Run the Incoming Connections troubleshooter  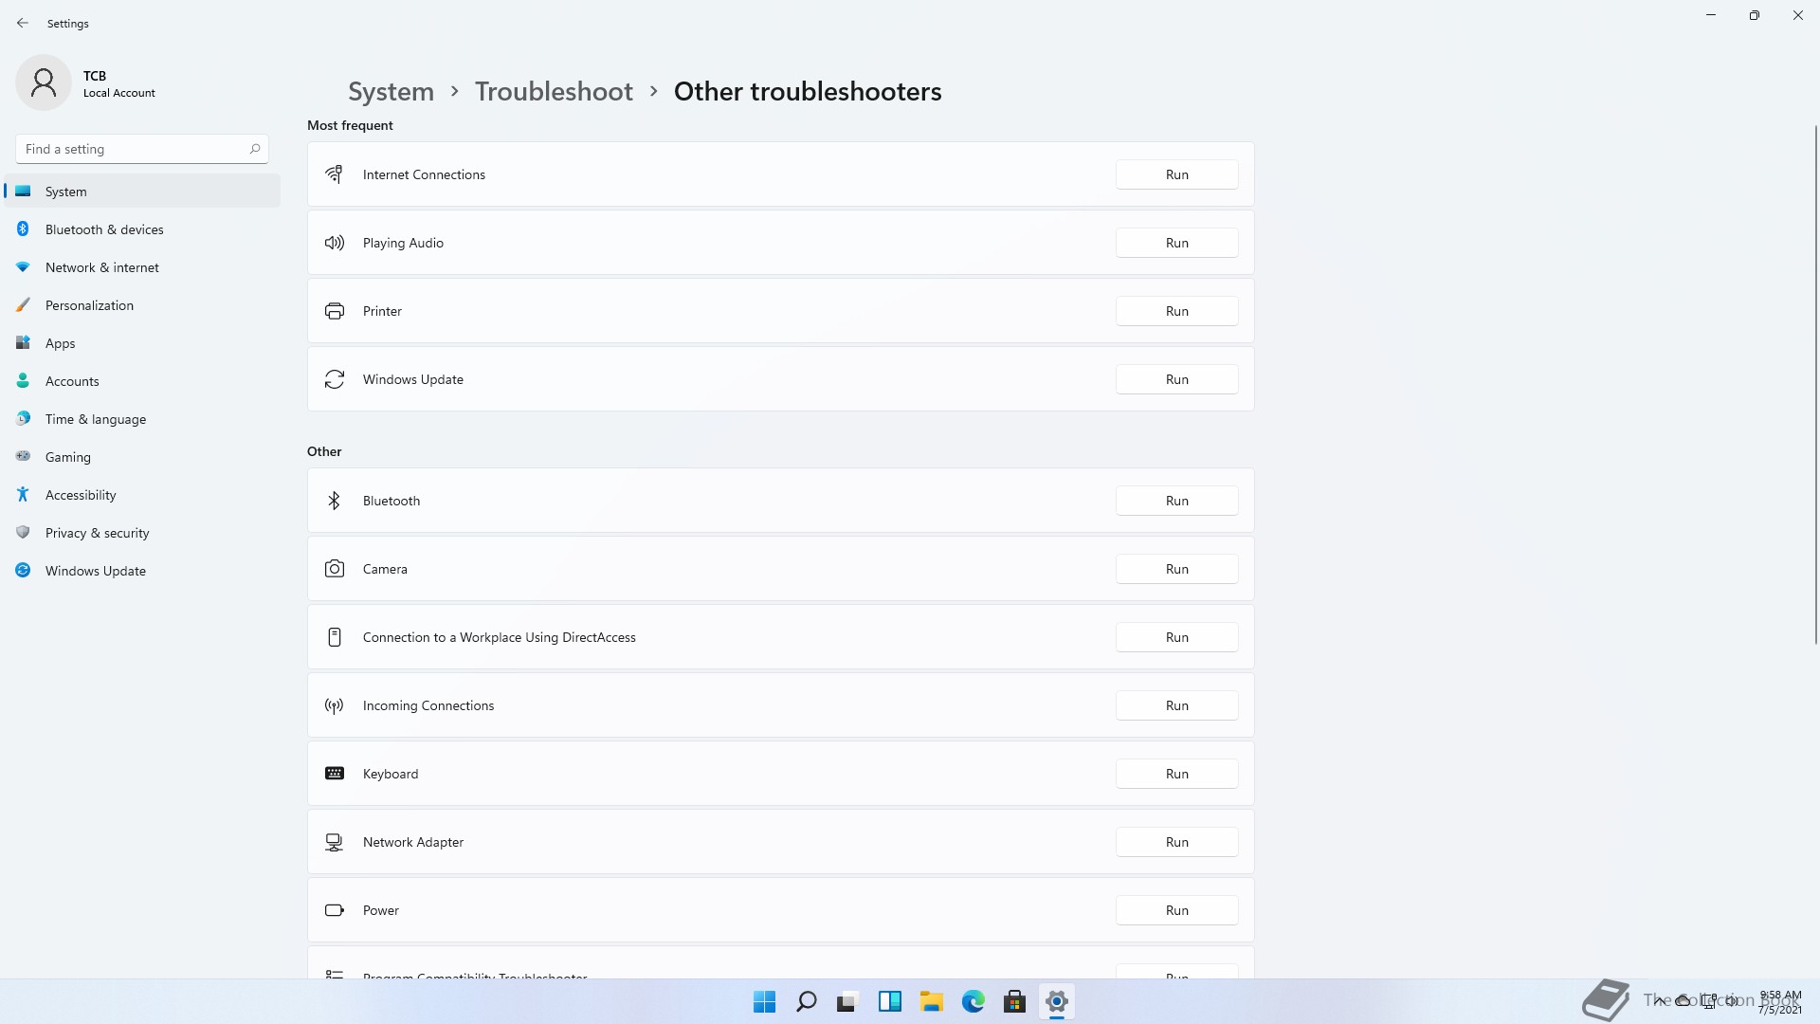pos(1176,705)
